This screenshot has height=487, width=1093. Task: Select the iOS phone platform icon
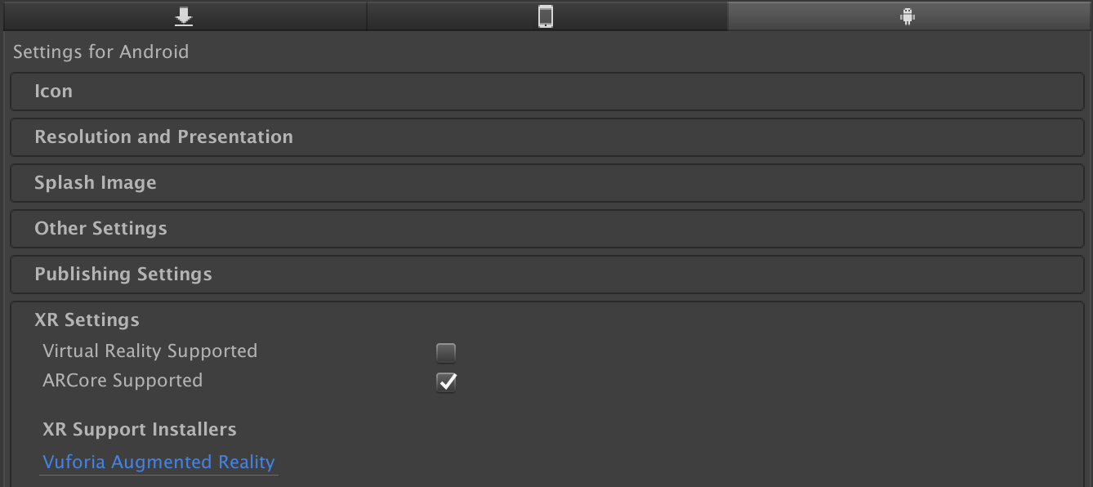[x=546, y=16]
